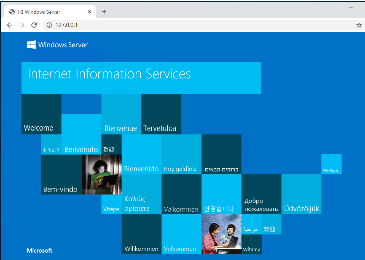
Task: Click the 127.0.0.1 address bar
Action: click(200, 25)
